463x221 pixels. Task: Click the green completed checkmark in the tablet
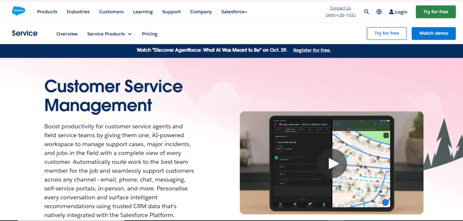[276, 158]
